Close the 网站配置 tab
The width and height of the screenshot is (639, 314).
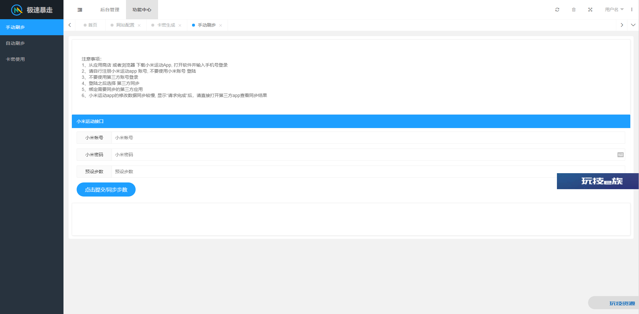click(x=139, y=25)
